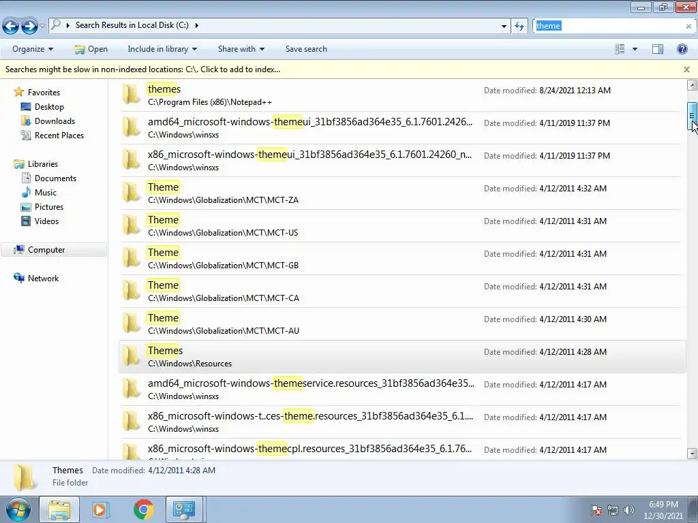Image resolution: width=698 pixels, height=523 pixels.
Task: Open recent pages dropdown beside navigation arrows
Action: pyautogui.click(x=43, y=27)
